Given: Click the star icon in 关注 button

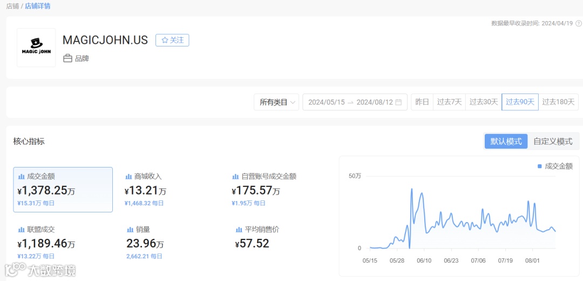Looking at the screenshot, I should tap(165, 40).
